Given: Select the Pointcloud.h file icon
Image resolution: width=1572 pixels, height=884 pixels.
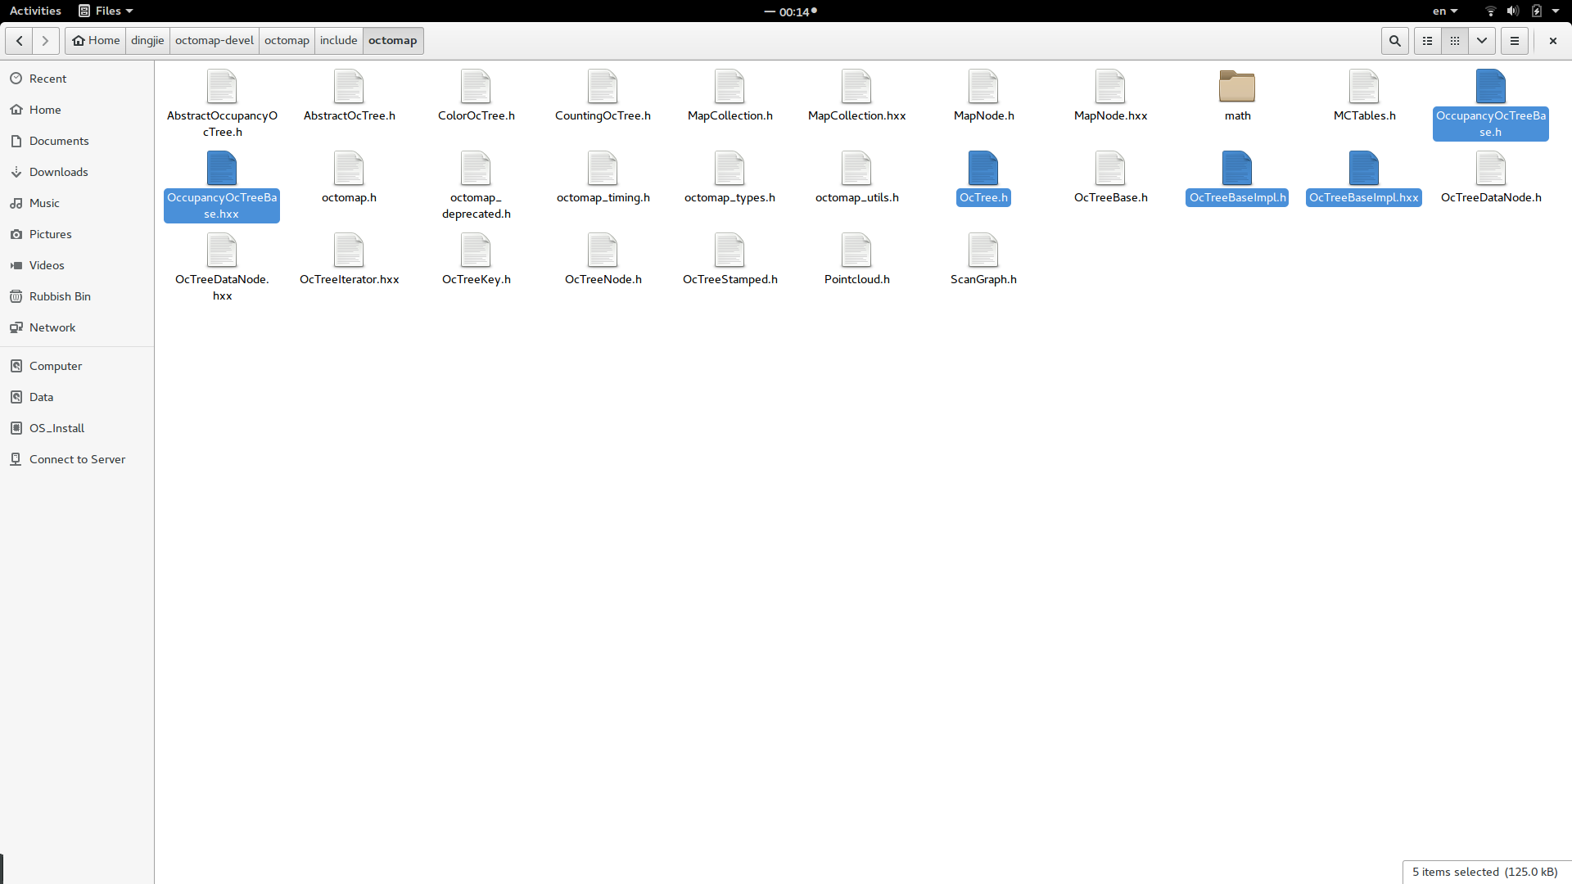Looking at the screenshot, I should (x=856, y=250).
